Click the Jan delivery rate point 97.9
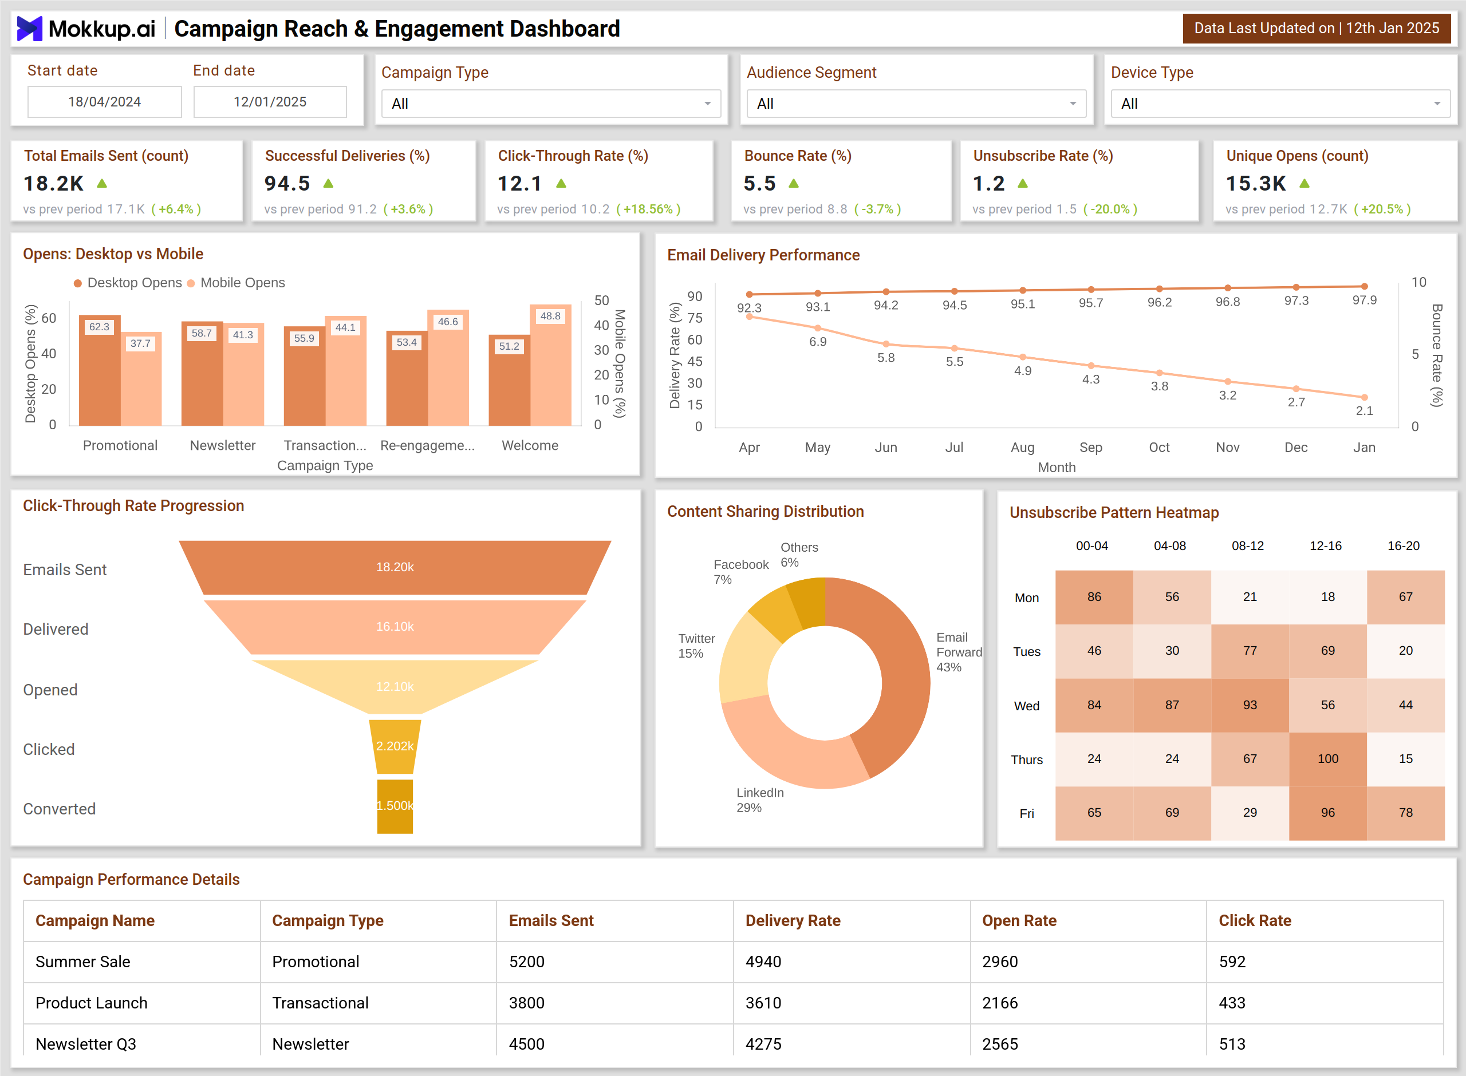 click(x=1365, y=287)
